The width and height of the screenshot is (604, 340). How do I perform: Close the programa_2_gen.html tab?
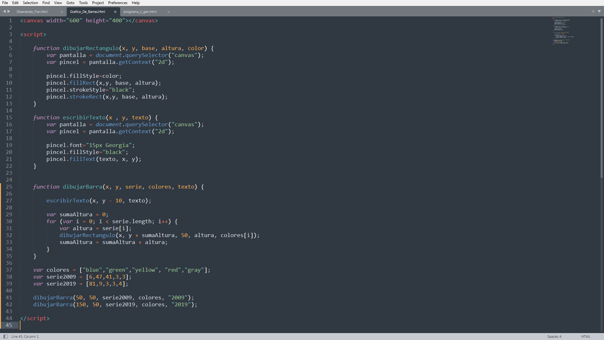click(x=169, y=12)
